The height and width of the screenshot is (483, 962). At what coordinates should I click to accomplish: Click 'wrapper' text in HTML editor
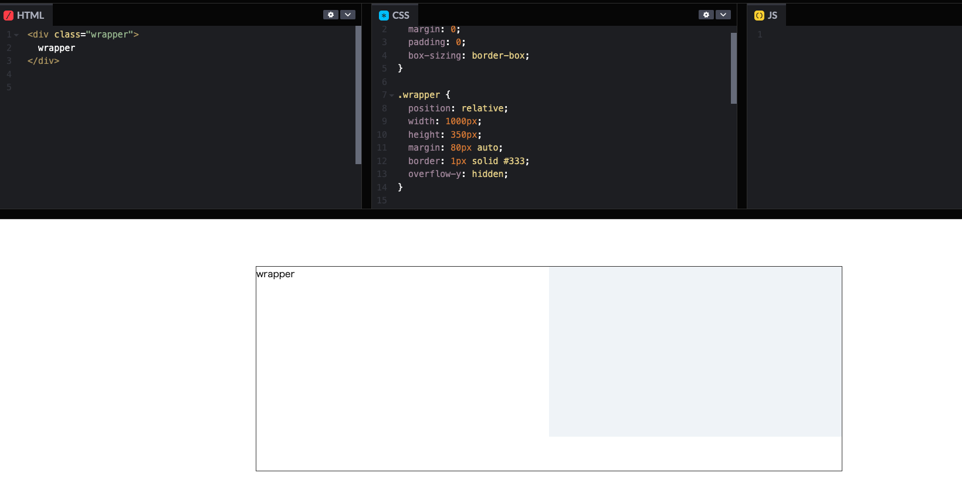(56, 48)
